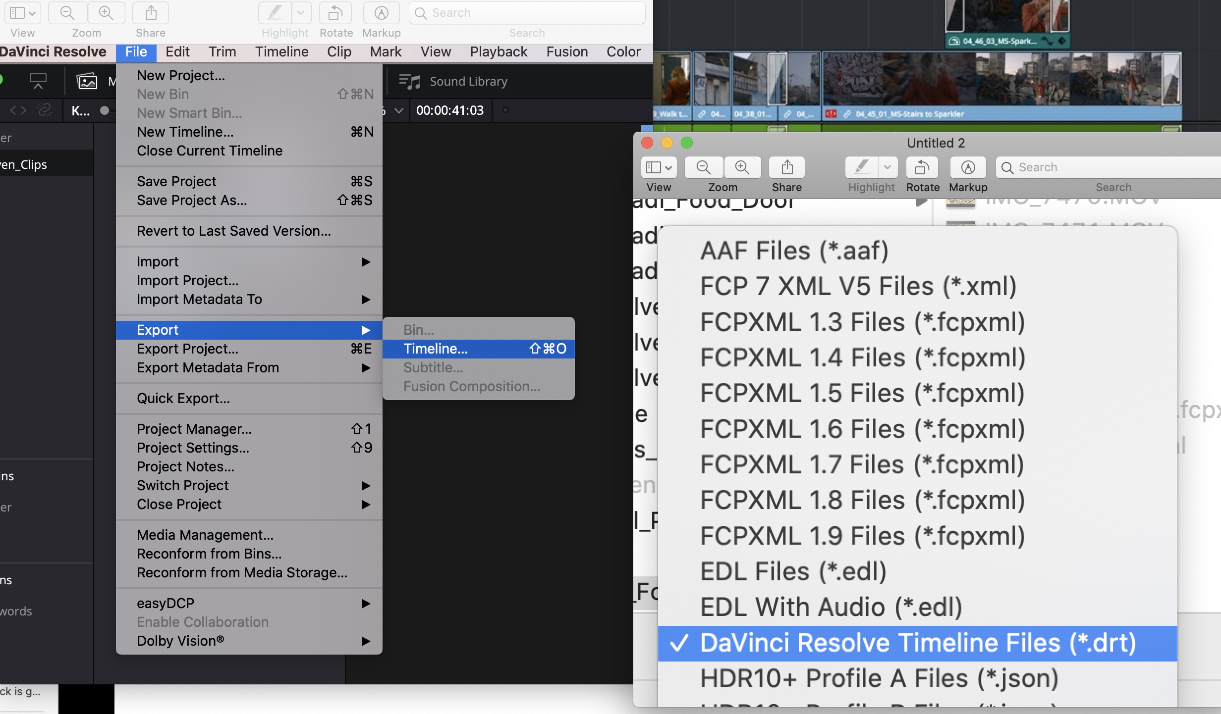Open the Edit menu

177,52
